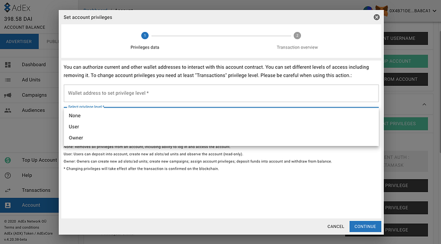Close the Set account privileges dialog
441x244 pixels.
coord(377,18)
